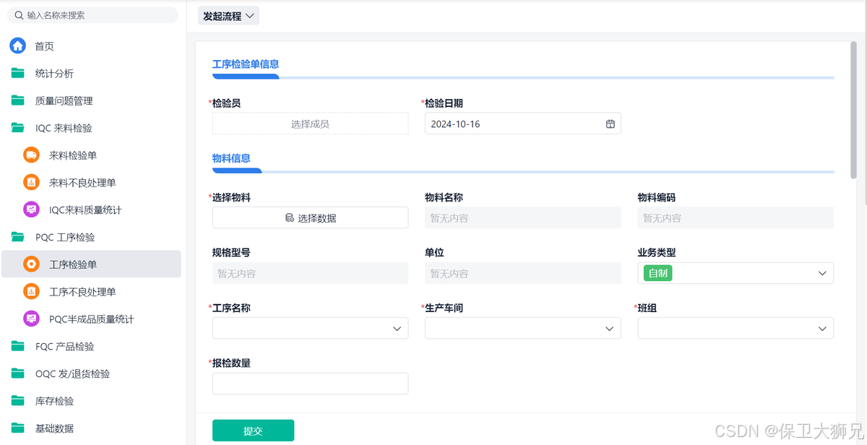Click the open folder icon of PQC 工序检验

[17, 237]
